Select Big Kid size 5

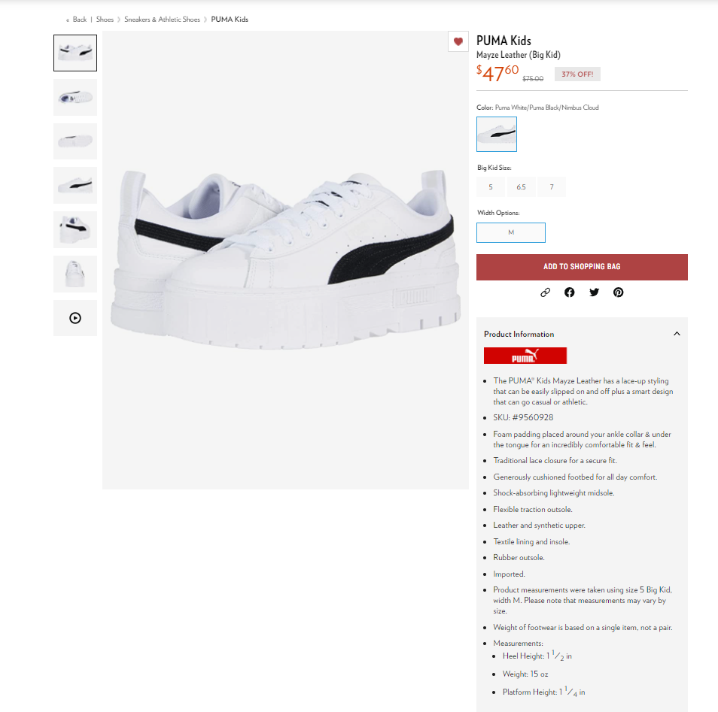click(491, 186)
